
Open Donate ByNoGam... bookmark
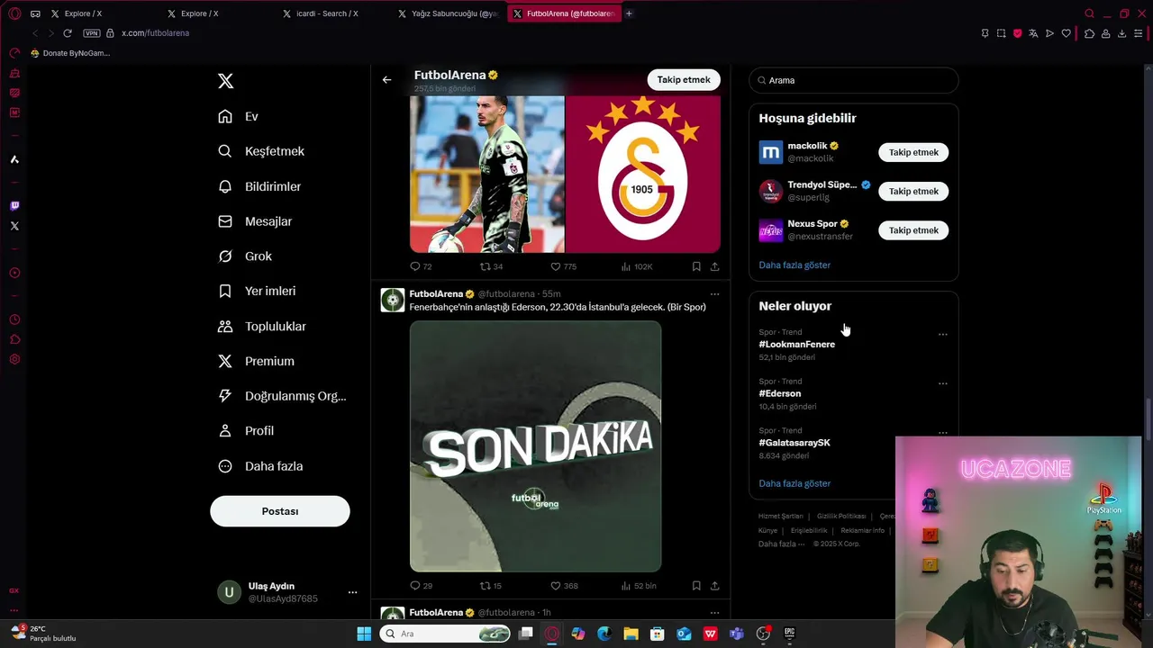[70, 53]
